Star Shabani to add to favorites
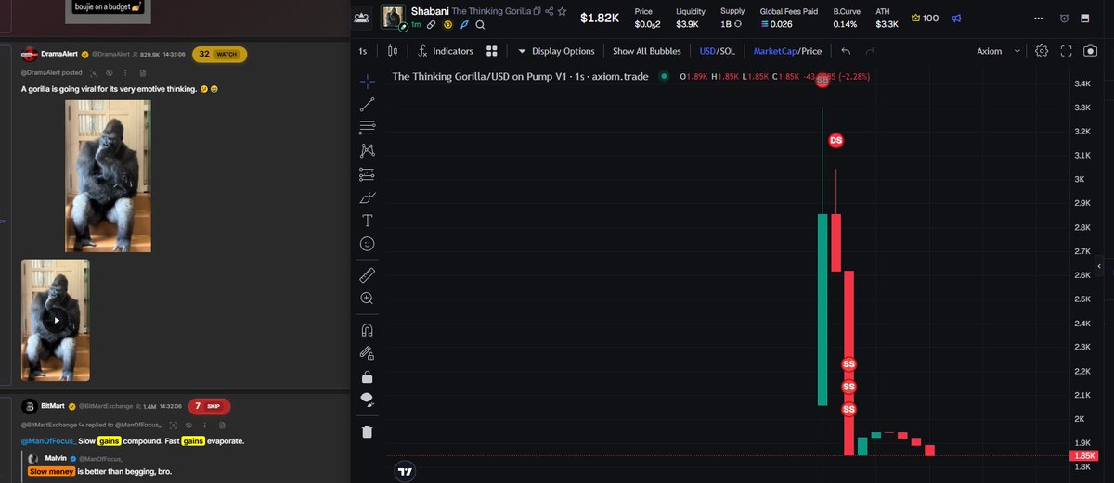 [x=562, y=11]
